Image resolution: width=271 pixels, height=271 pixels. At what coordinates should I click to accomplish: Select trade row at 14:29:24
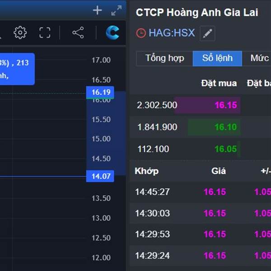201,256
